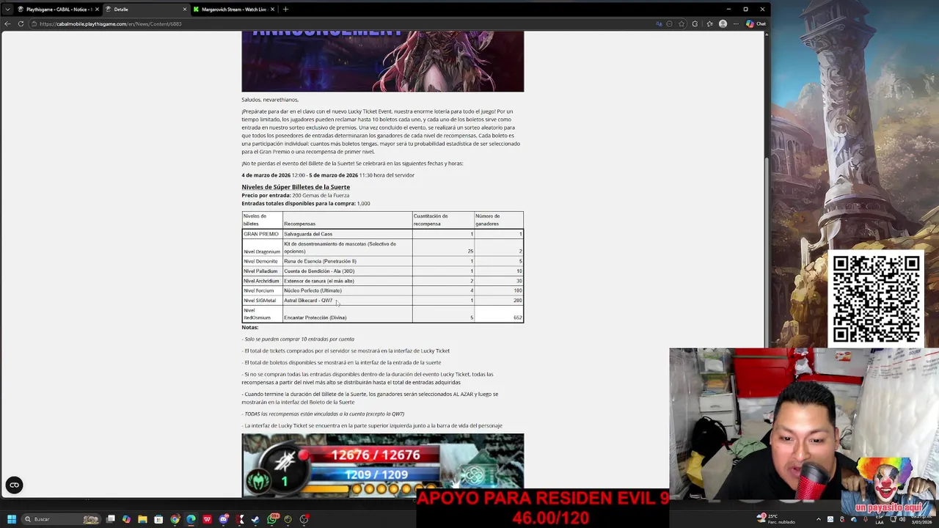The height and width of the screenshot is (528, 939).
Task: Open Steam from the taskbar
Action: tap(255, 519)
